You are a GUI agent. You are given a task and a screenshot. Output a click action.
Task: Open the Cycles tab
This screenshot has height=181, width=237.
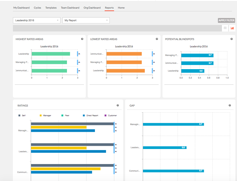click(37, 8)
